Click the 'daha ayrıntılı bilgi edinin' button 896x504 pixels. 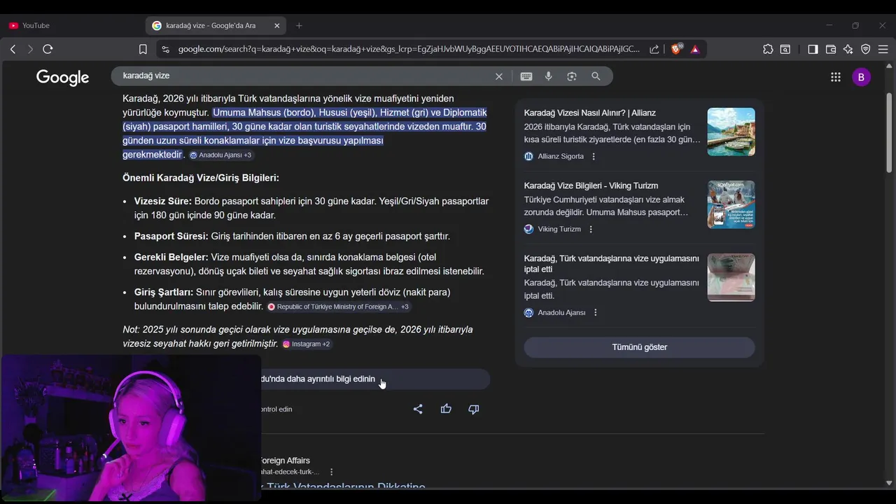375,379
